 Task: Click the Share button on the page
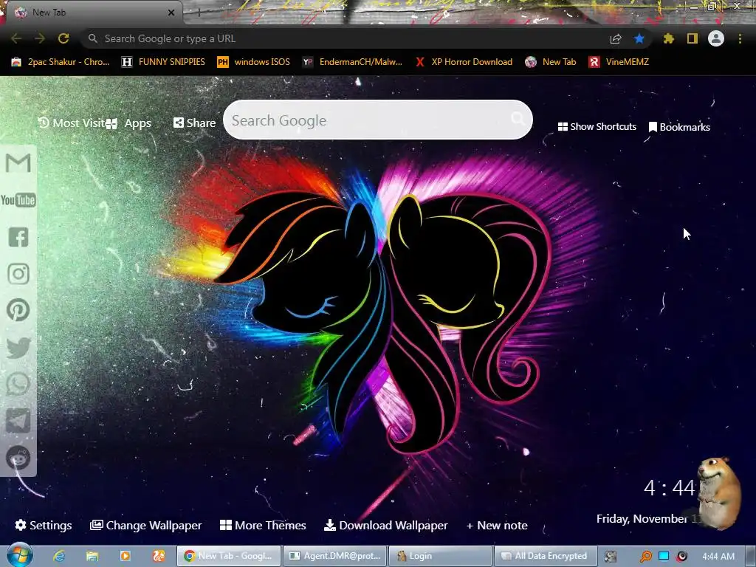194,123
